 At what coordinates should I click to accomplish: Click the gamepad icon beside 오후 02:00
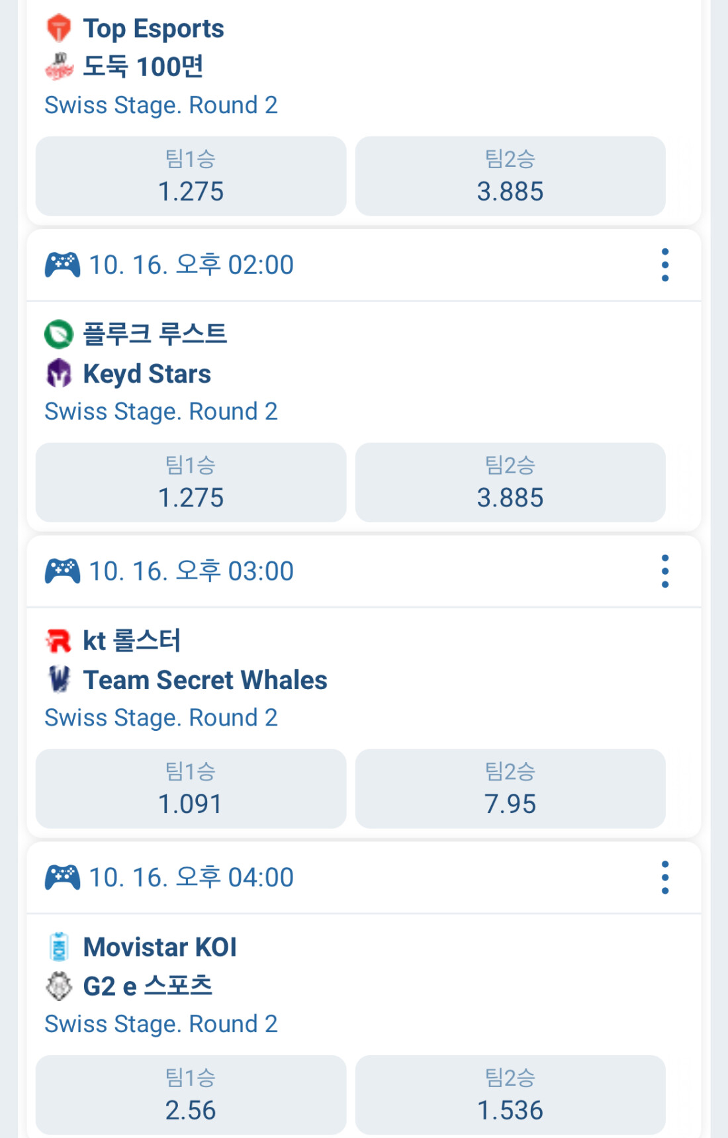pos(62,265)
